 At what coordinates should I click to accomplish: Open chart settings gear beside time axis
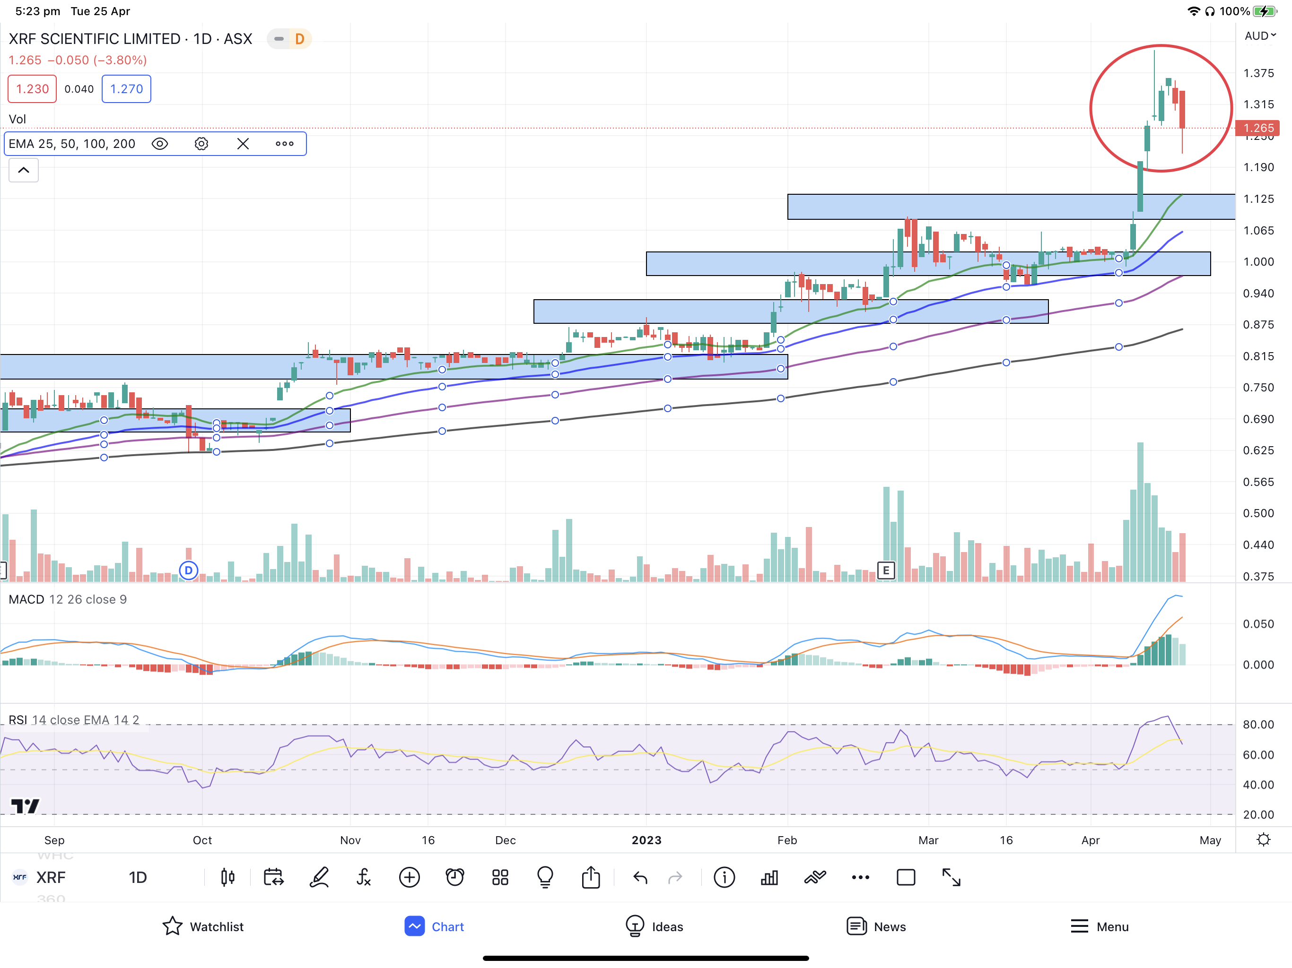1263,839
